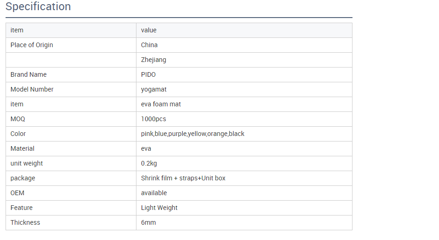Click the Specification heading
The image size is (439, 240).
click(38, 7)
